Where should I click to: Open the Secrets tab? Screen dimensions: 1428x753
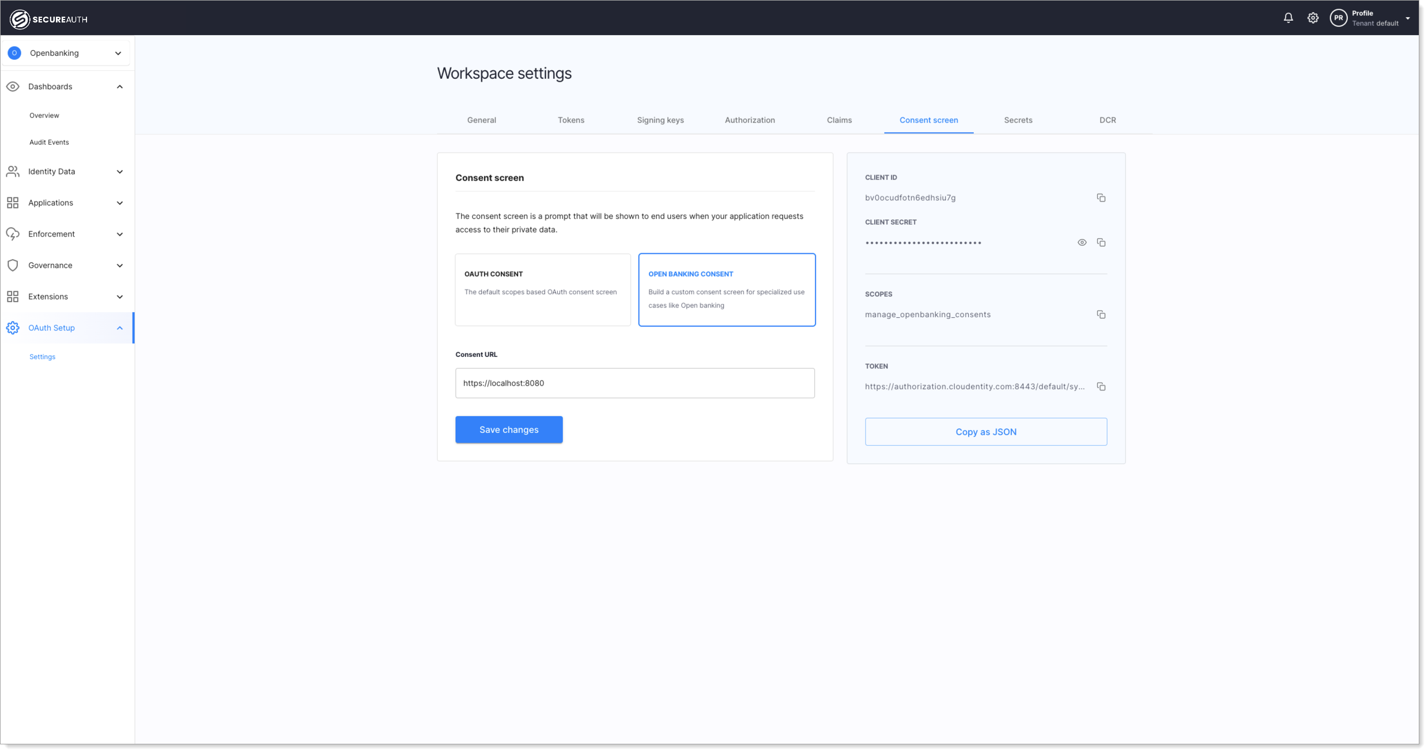1018,120
